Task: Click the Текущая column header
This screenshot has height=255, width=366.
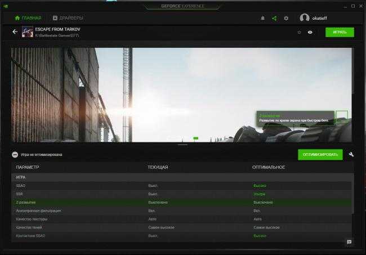Action: (158, 167)
